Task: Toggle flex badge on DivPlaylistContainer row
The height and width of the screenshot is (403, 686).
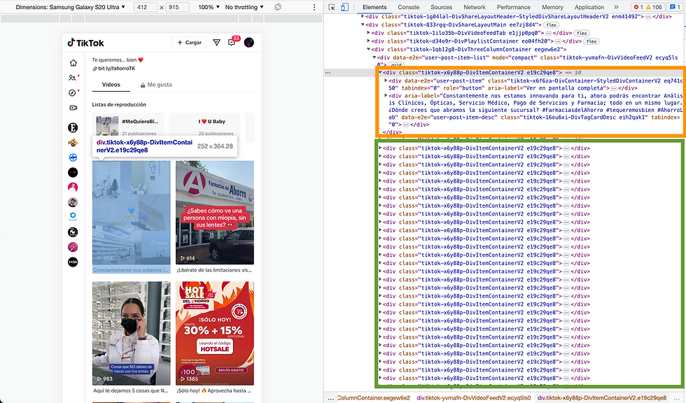Action: [x=591, y=41]
